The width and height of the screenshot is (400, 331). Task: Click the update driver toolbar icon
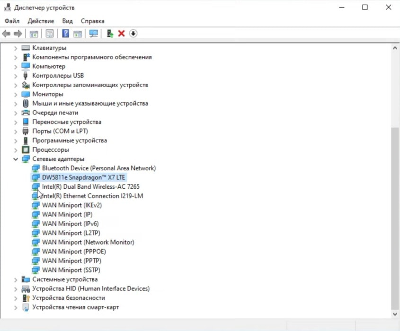point(110,34)
